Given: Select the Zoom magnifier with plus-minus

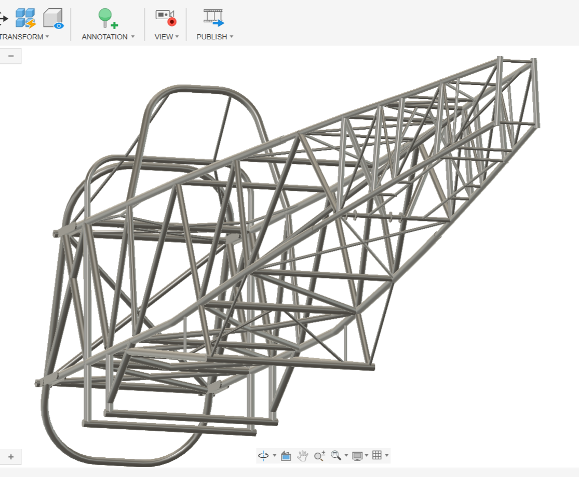Looking at the screenshot, I should [319, 456].
